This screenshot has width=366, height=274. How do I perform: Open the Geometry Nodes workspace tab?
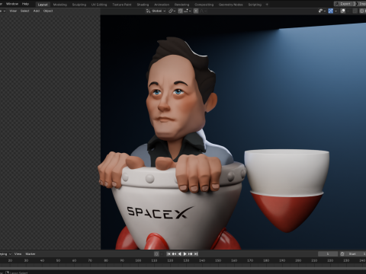231,5
